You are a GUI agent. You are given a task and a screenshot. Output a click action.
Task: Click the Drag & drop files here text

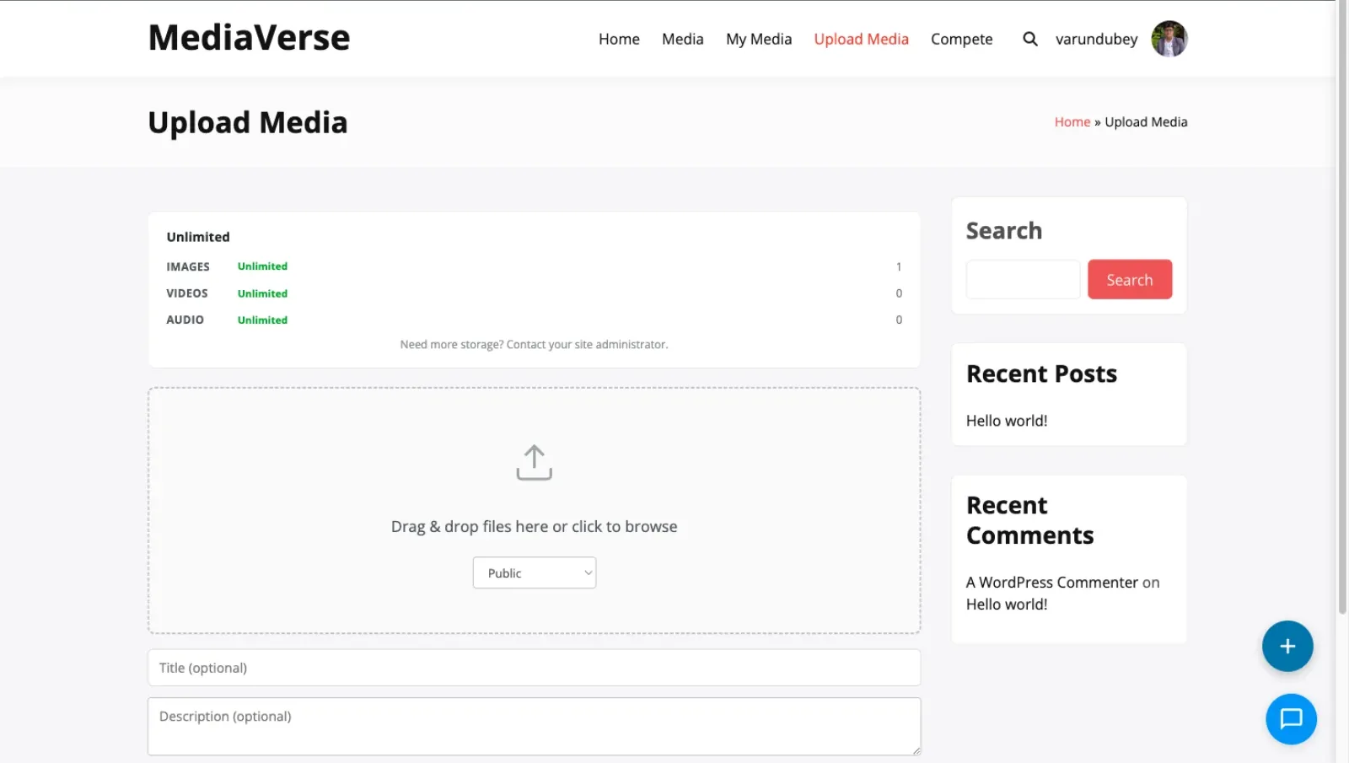(534, 527)
